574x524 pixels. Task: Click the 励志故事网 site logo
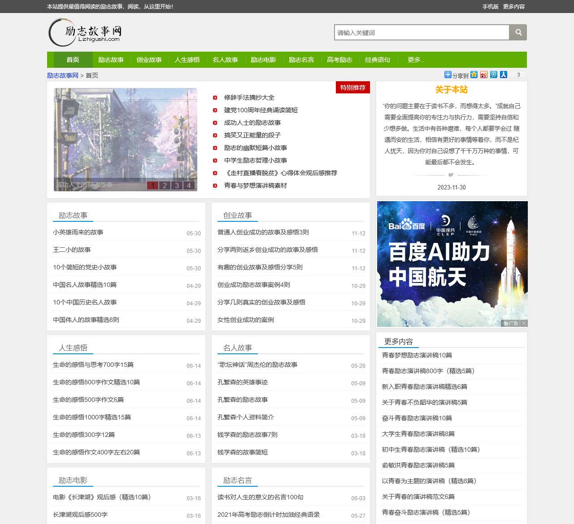point(85,32)
